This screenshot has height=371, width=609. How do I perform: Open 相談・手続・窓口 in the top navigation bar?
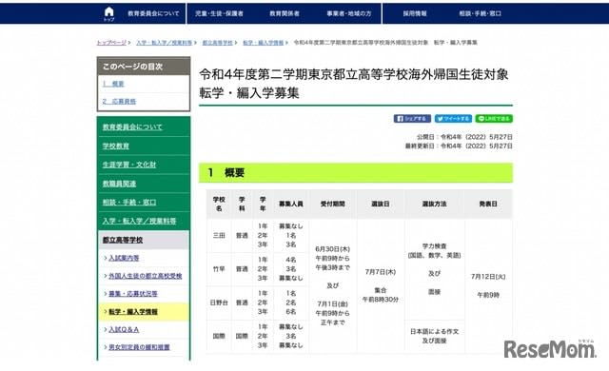click(480, 13)
